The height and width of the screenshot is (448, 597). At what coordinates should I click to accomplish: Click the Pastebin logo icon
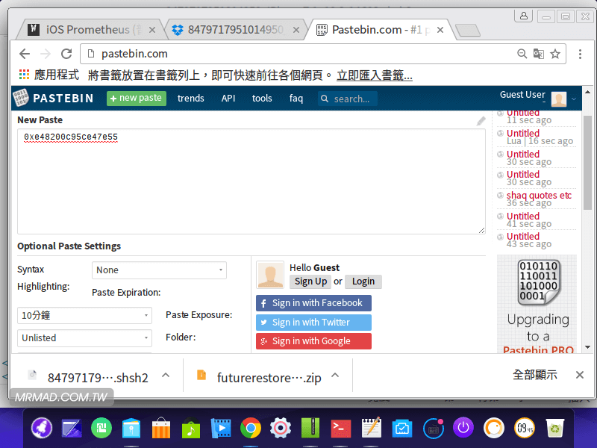(x=21, y=98)
